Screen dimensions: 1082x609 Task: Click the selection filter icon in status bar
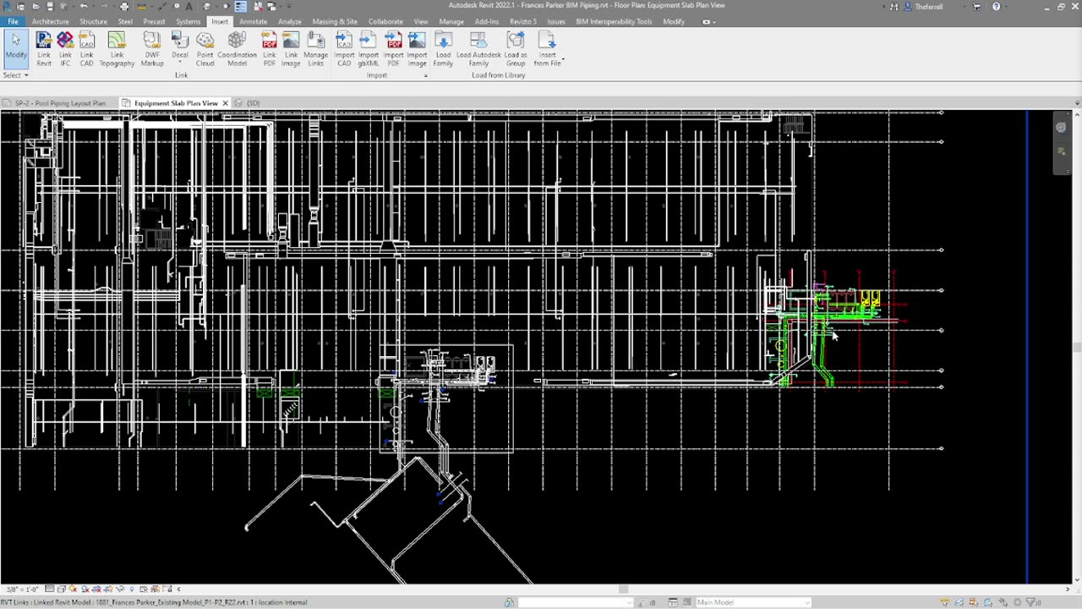(x=1033, y=602)
